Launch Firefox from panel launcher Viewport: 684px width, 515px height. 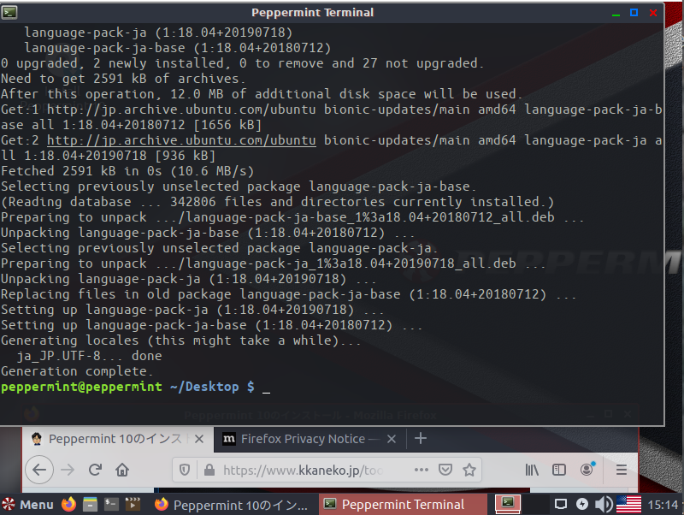click(68, 504)
